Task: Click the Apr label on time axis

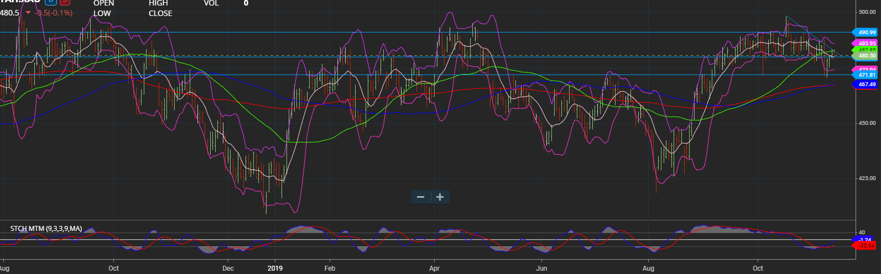Action: click(x=434, y=268)
